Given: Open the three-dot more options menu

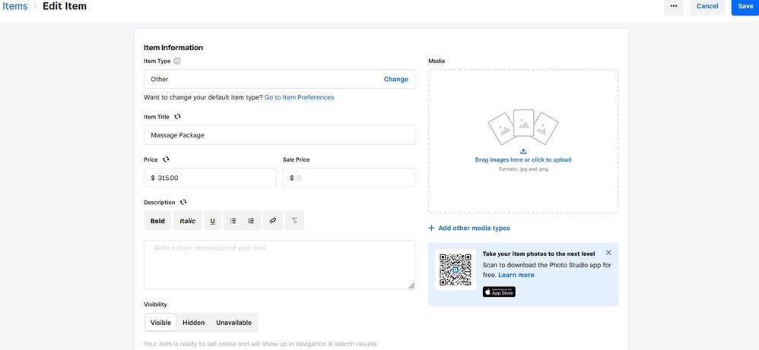Looking at the screenshot, I should pyautogui.click(x=674, y=6).
